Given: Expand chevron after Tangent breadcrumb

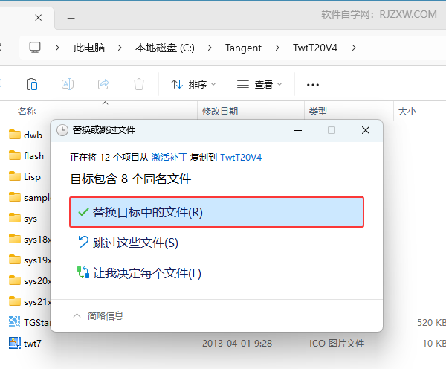Looking at the screenshot, I should (x=277, y=48).
